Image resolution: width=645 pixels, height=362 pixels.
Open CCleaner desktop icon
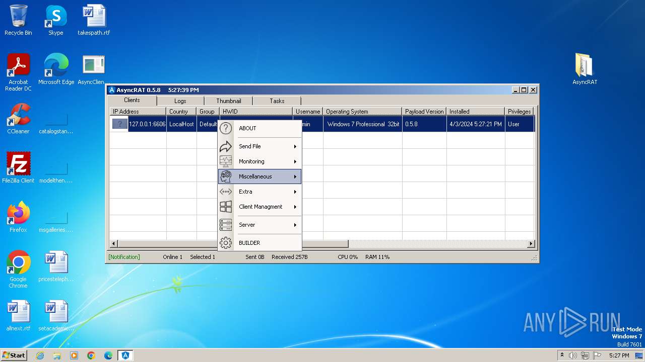[18, 119]
